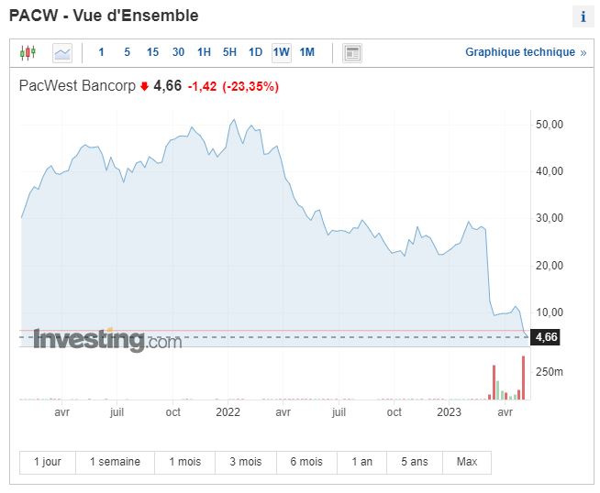
Task: Select the area chart icon
Action: 62,53
